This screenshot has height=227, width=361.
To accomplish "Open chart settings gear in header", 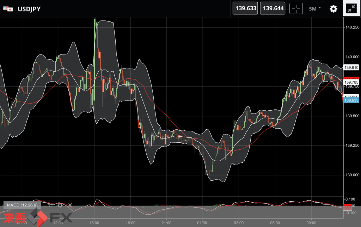I will click(333, 9).
